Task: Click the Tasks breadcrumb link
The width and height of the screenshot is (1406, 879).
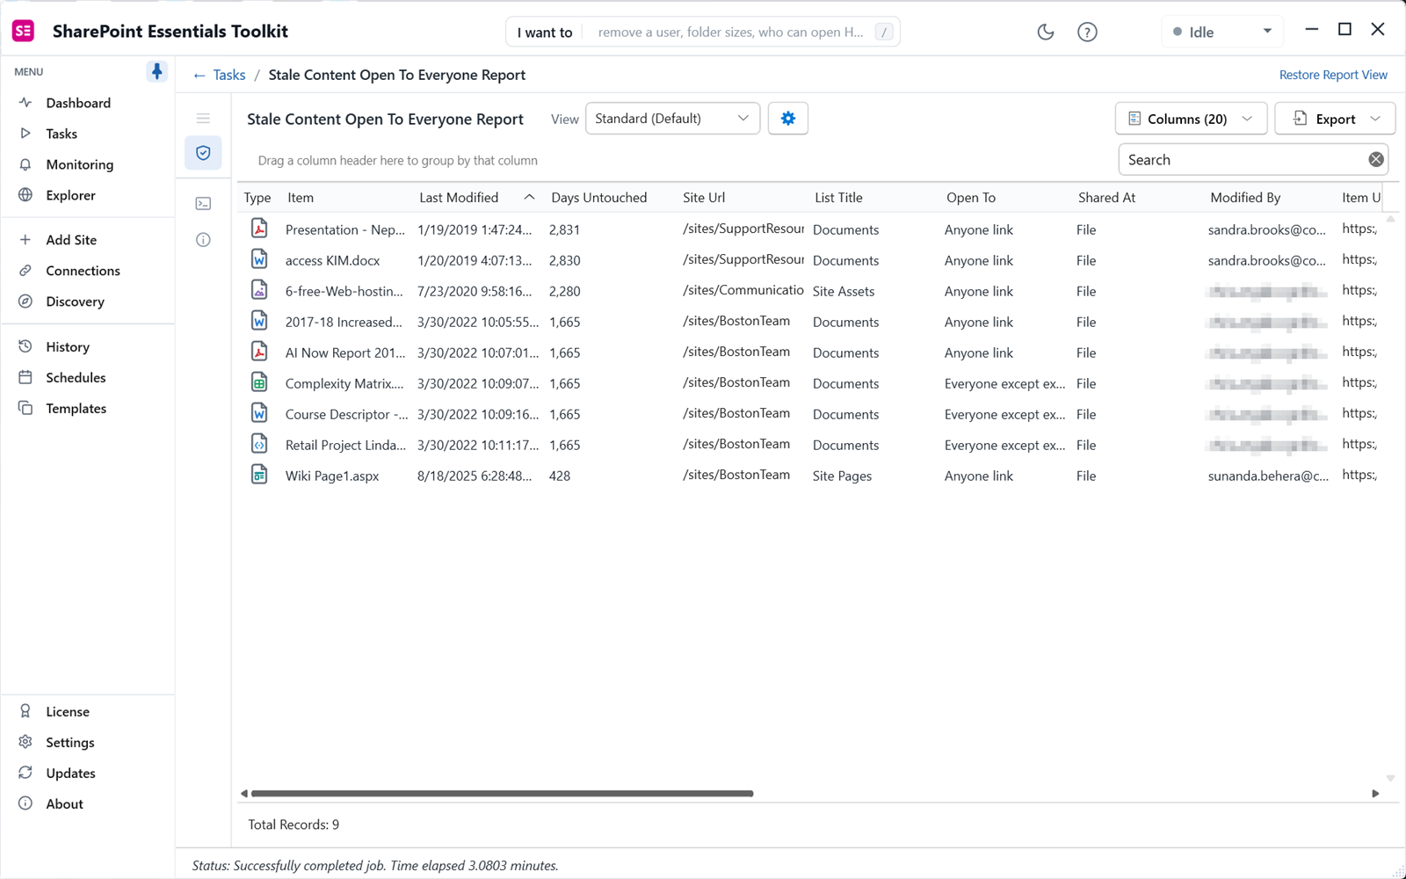Action: point(229,75)
